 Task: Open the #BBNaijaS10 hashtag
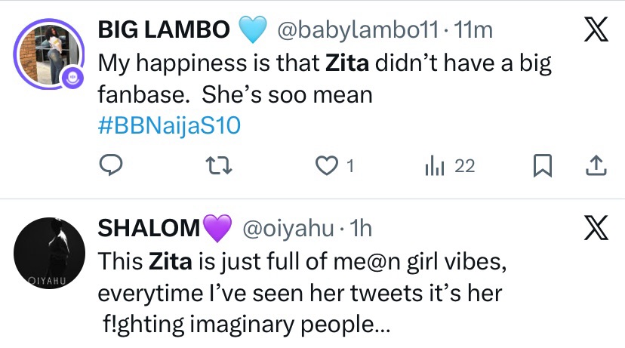pyautogui.click(x=170, y=125)
